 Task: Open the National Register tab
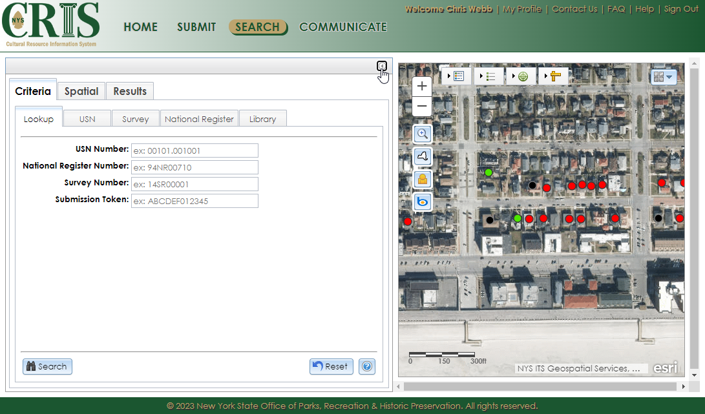click(199, 119)
